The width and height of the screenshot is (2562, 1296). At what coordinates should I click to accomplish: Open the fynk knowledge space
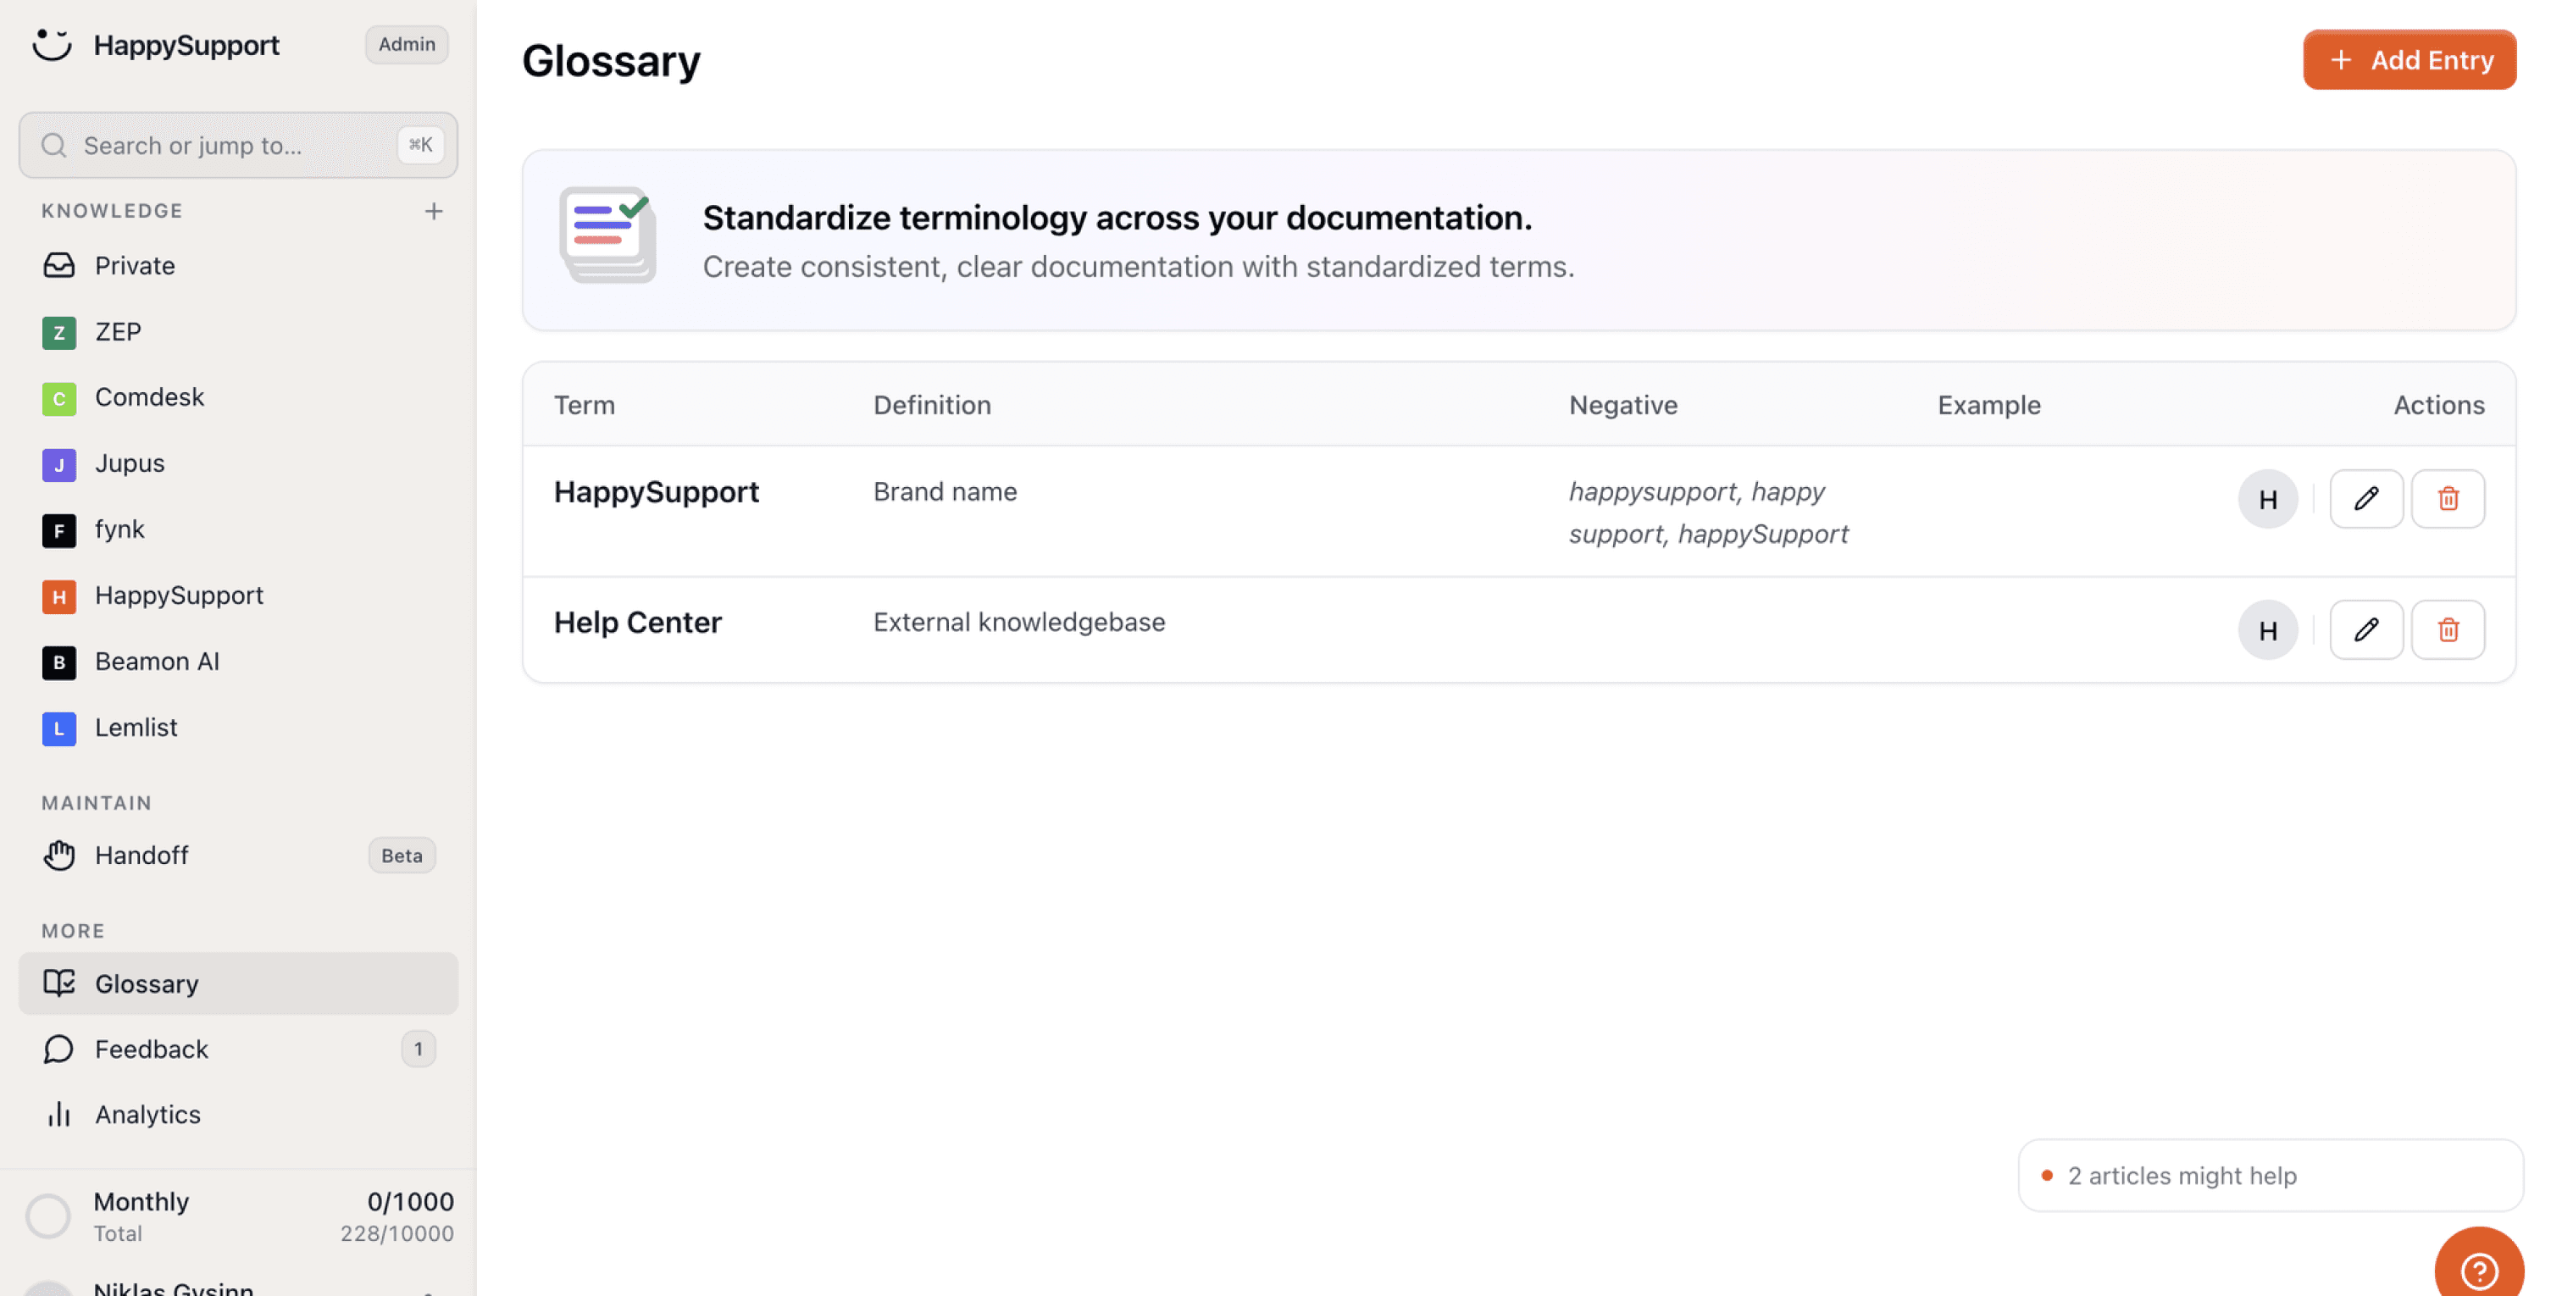[x=238, y=530]
